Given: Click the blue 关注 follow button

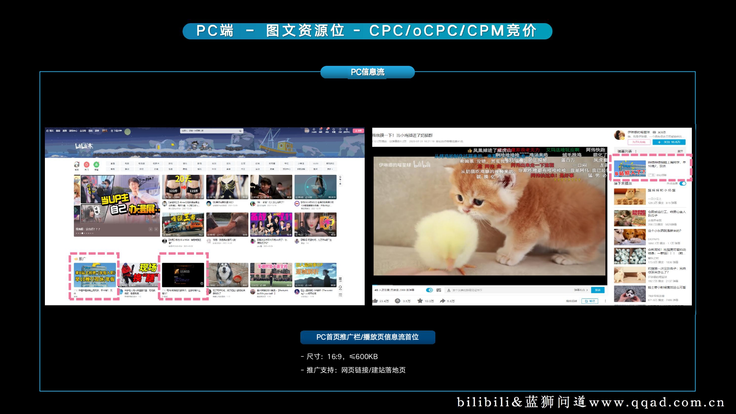Looking at the screenshot, I should (x=669, y=142).
